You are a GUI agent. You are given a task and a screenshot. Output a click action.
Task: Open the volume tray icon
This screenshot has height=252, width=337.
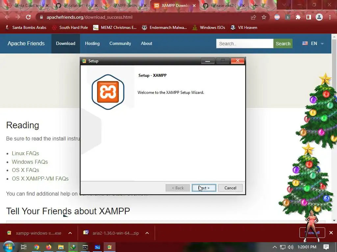[x=291, y=247]
